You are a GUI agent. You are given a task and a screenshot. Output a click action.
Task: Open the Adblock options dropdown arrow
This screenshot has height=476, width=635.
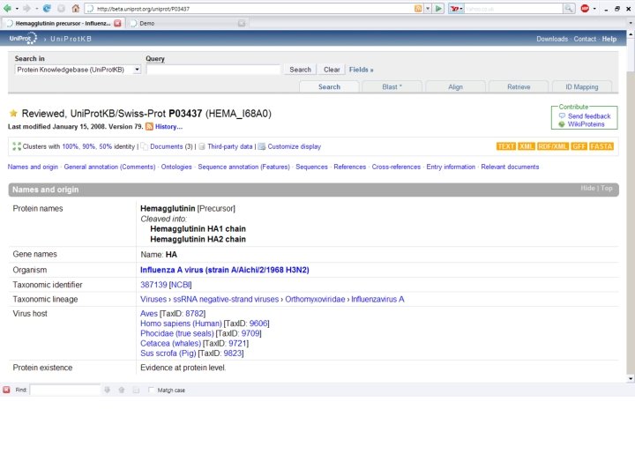[x=594, y=9]
